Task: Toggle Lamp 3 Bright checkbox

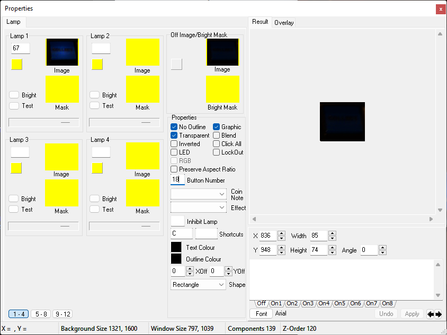Action: [13, 198]
